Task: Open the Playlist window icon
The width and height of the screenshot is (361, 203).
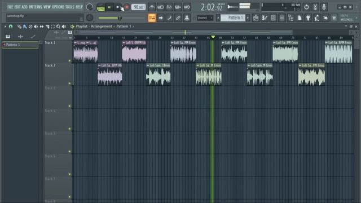Action: pos(256,17)
